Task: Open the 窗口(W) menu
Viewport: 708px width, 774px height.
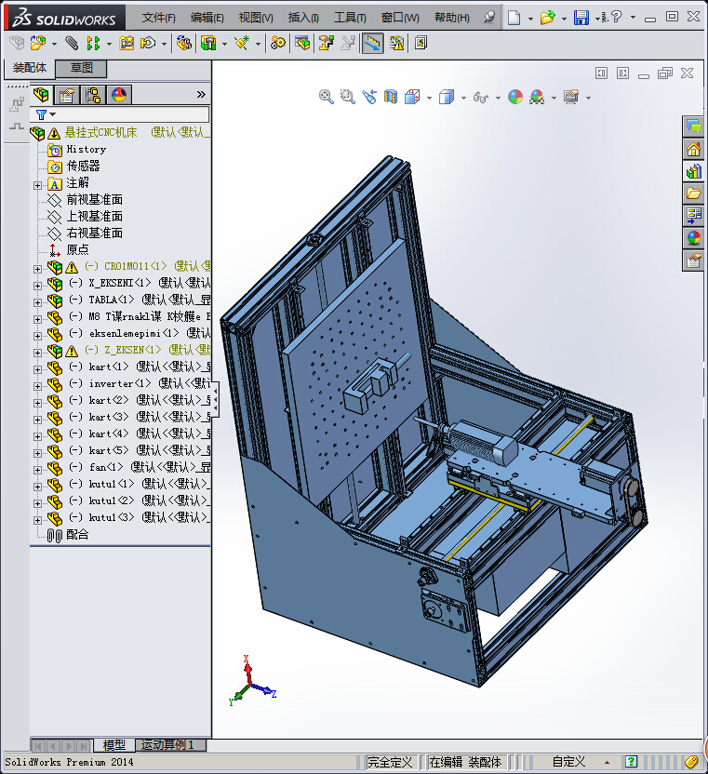Action: [400, 18]
